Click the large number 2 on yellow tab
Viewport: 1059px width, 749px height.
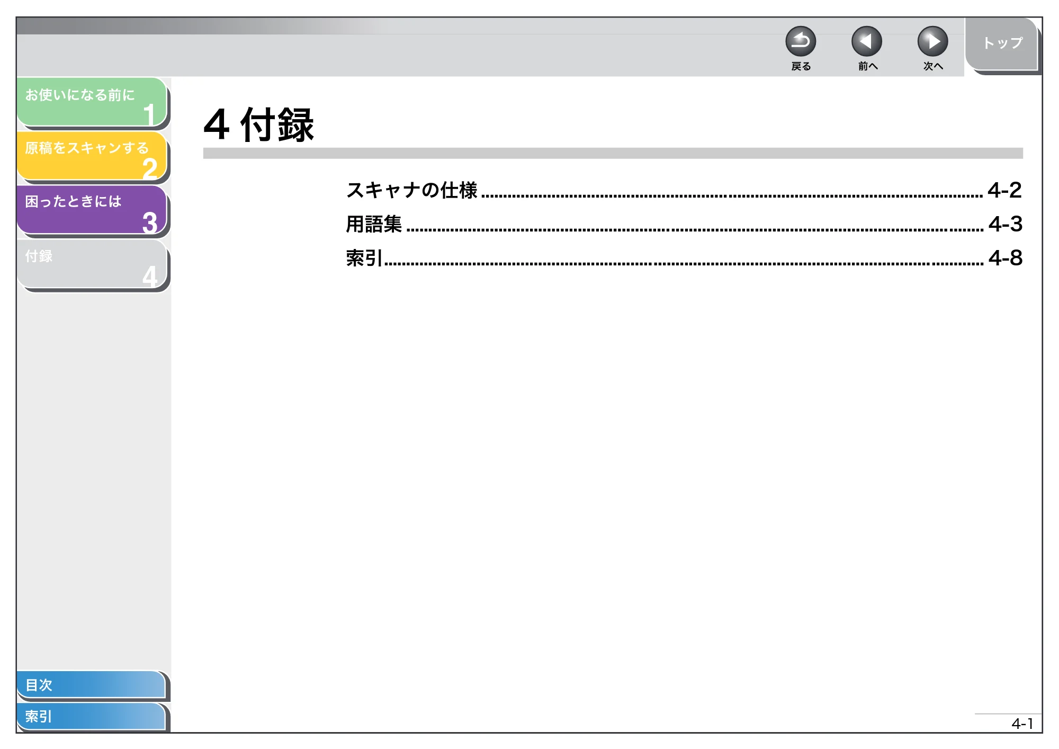click(x=150, y=168)
